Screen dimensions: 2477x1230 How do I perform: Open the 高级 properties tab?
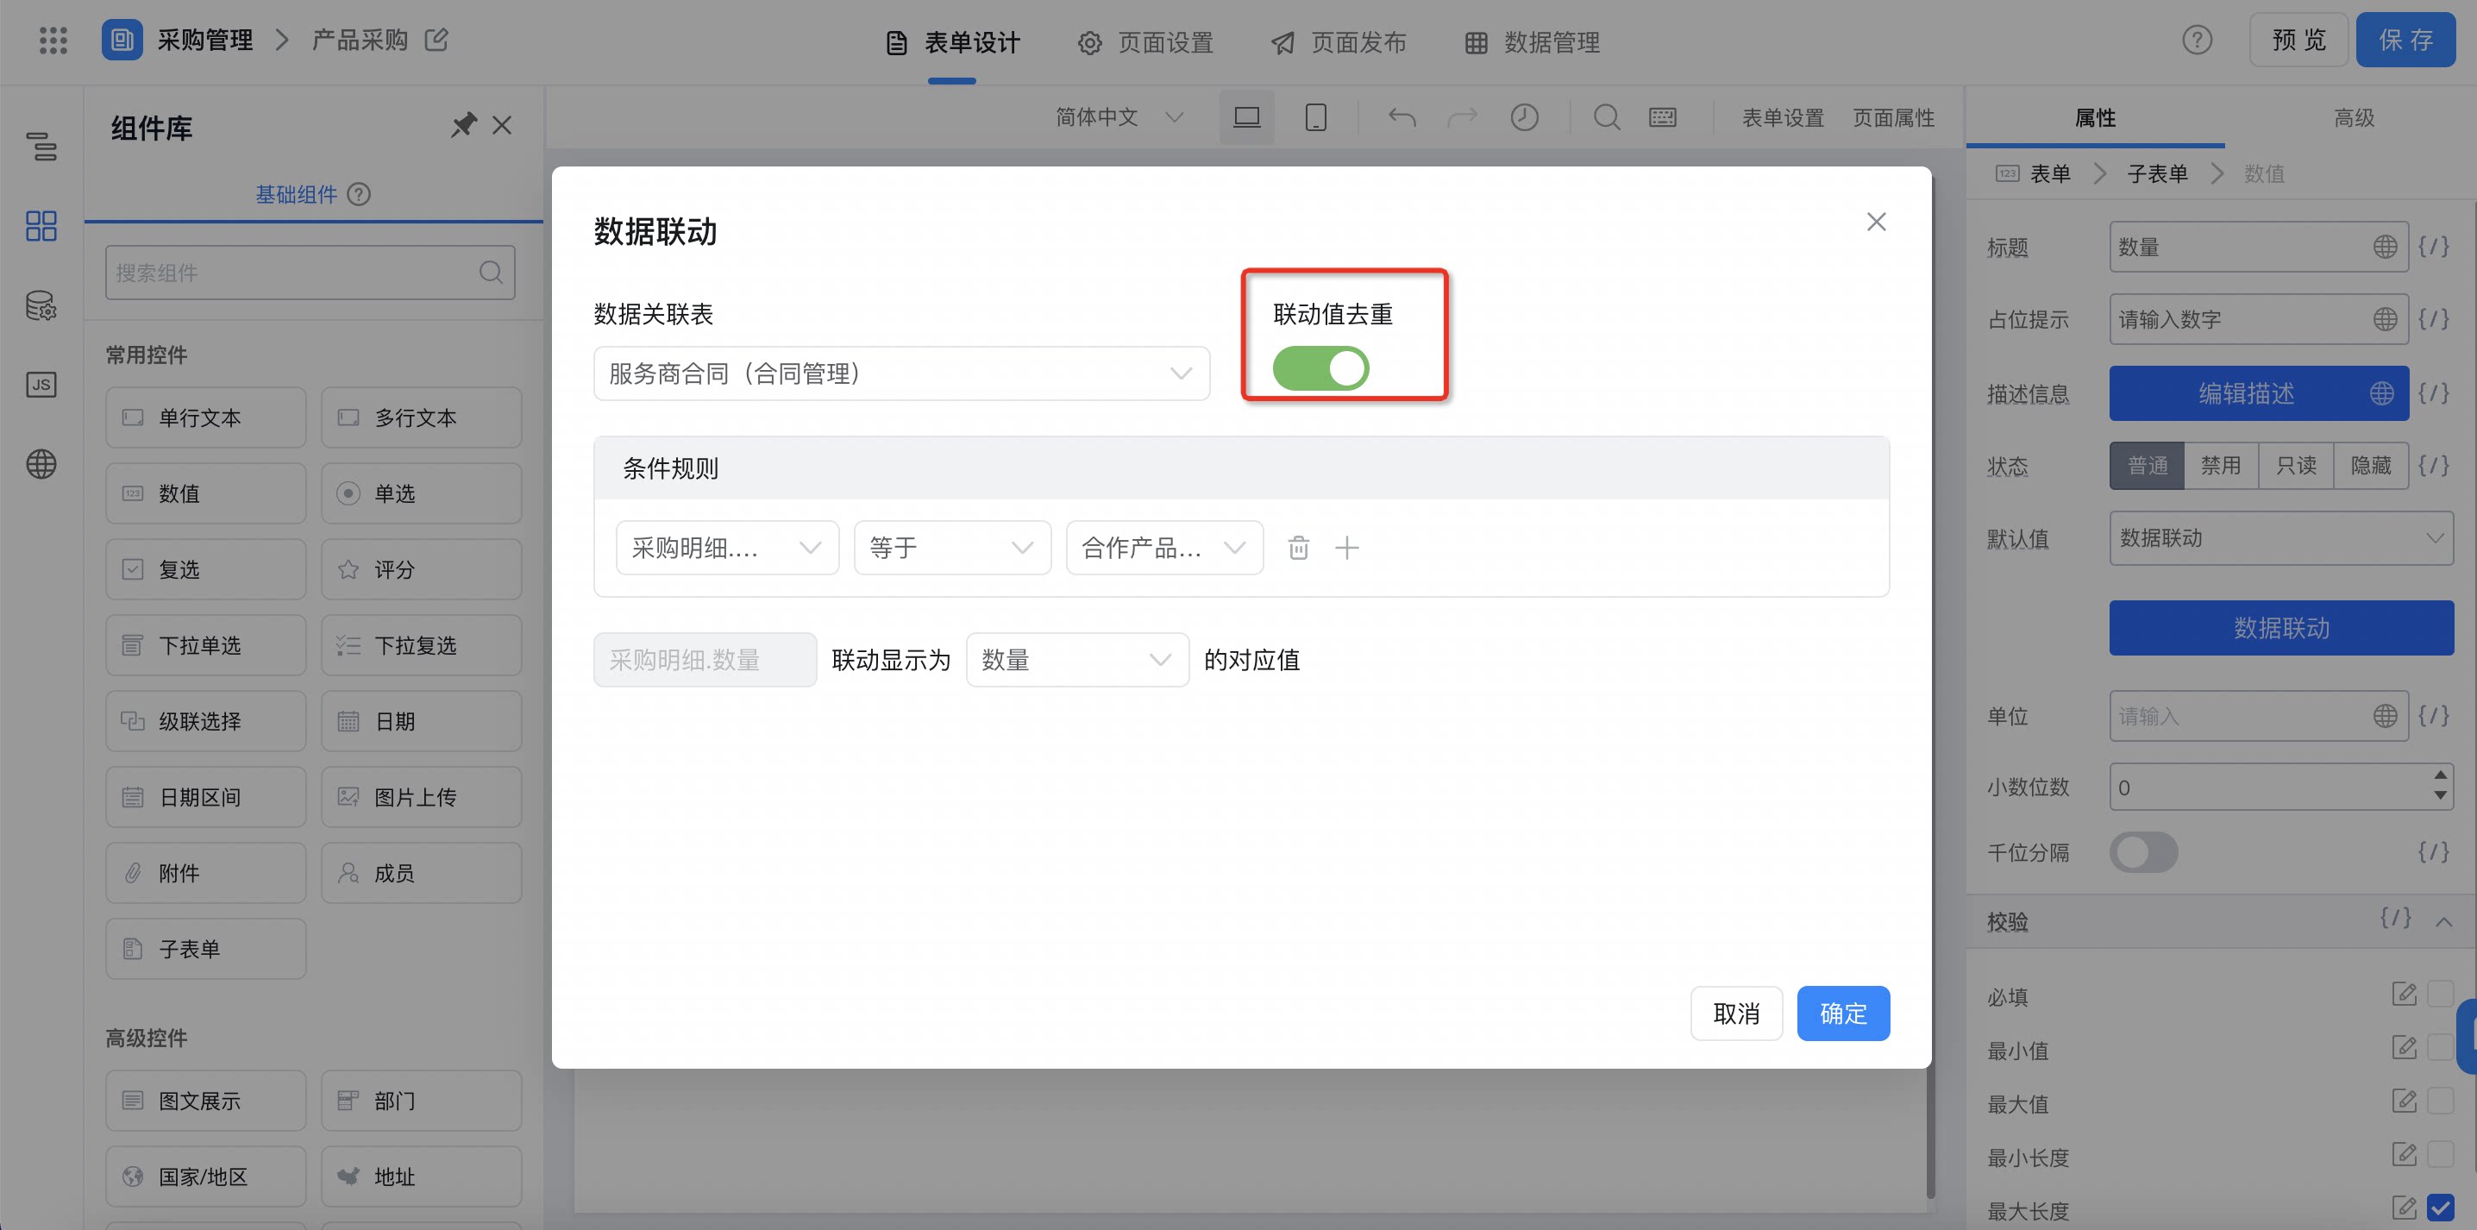[2354, 117]
